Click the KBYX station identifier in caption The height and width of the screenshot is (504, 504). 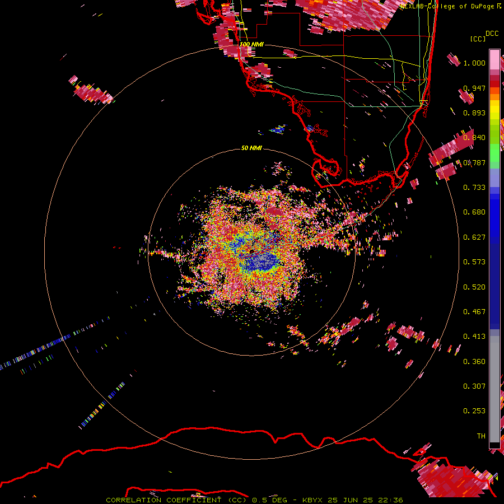[x=313, y=500]
